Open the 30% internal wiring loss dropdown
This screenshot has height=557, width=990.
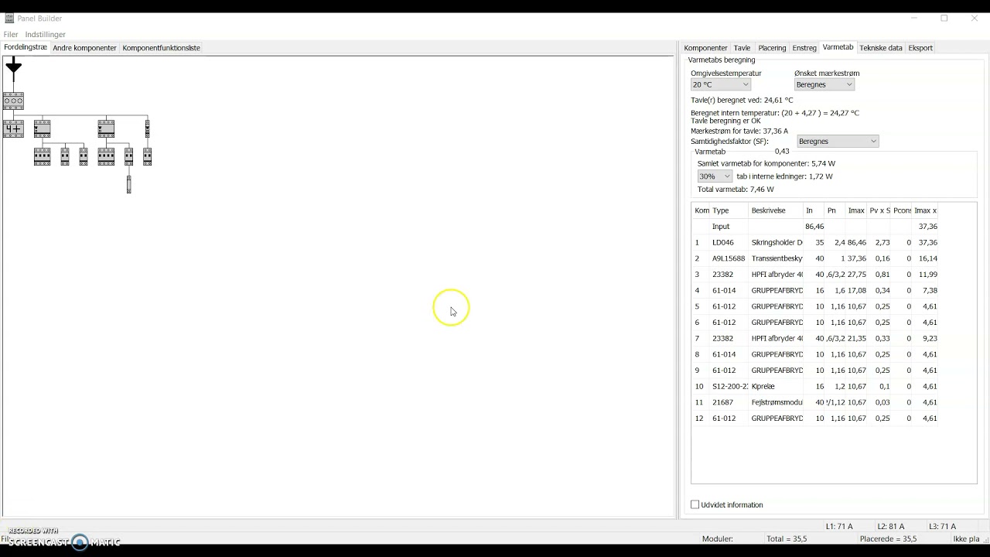pos(715,176)
